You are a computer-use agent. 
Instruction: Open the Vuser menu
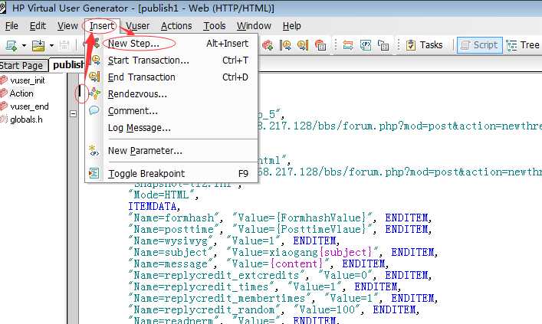tap(137, 26)
